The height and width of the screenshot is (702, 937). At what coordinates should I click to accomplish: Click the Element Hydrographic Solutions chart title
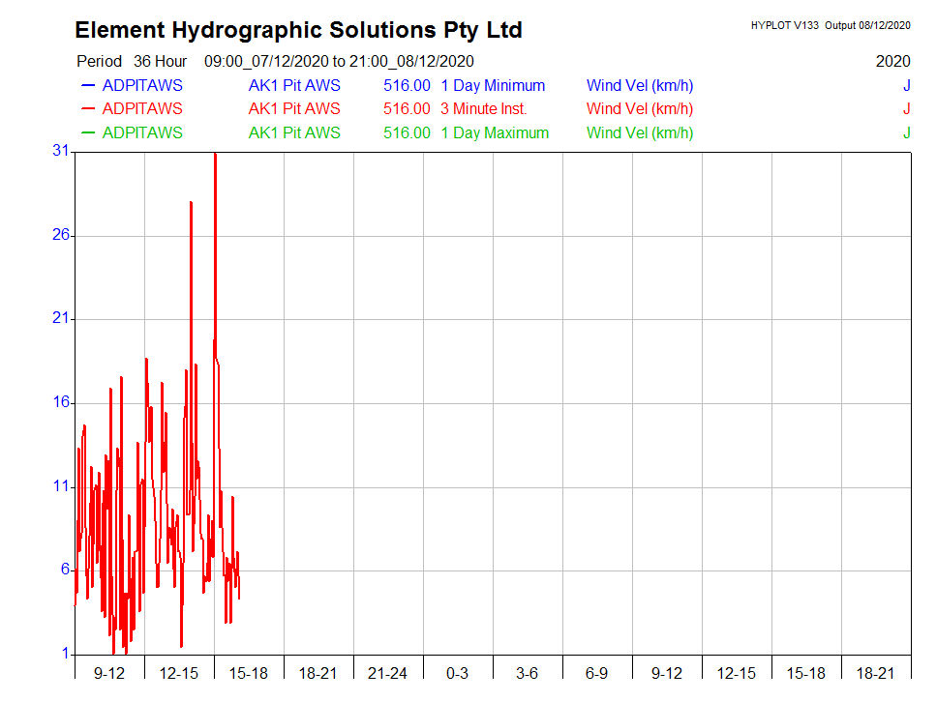[298, 30]
